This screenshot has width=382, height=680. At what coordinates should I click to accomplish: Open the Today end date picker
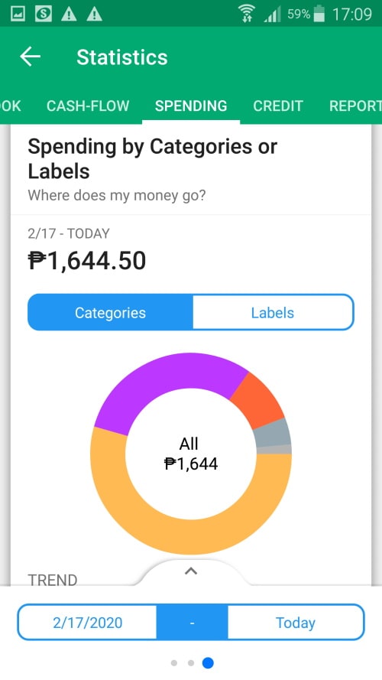(296, 623)
